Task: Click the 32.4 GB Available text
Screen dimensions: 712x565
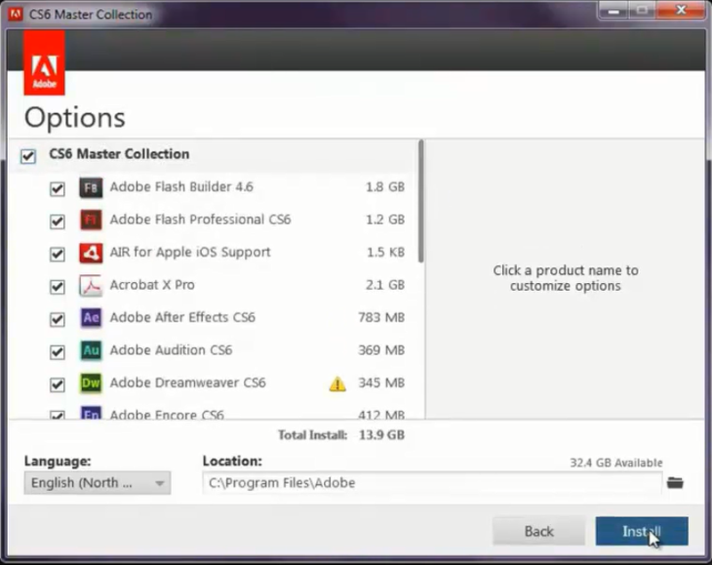Action: tap(616, 463)
